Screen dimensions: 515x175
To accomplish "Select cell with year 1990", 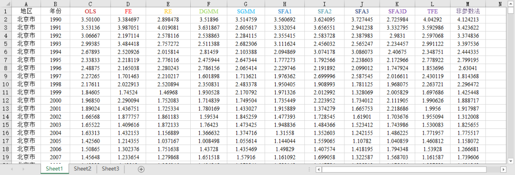I will click(x=55, y=19).
